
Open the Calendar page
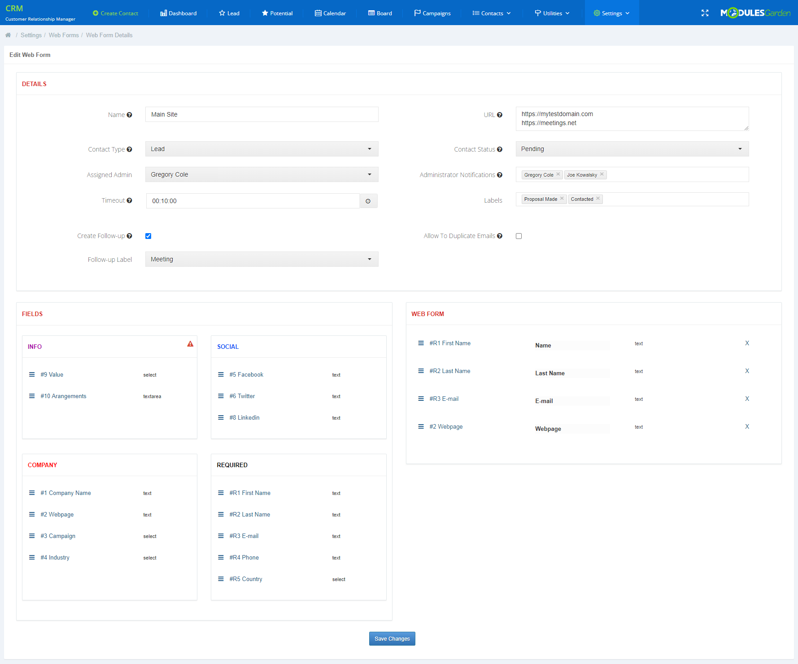[330, 13]
